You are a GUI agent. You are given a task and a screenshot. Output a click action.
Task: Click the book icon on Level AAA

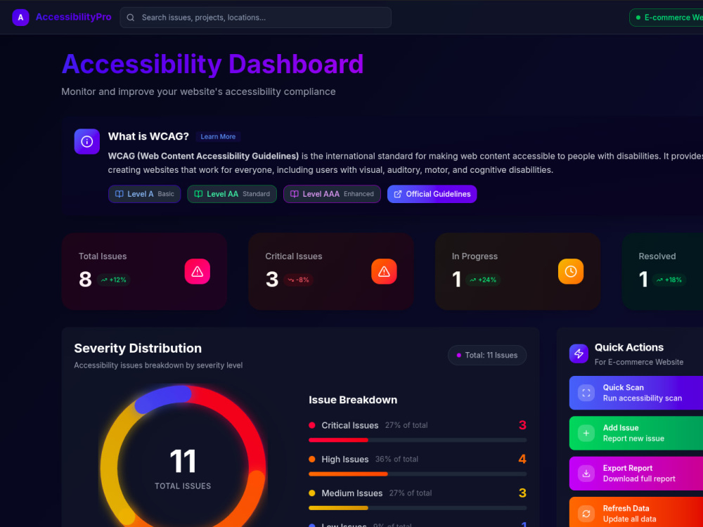tap(295, 194)
